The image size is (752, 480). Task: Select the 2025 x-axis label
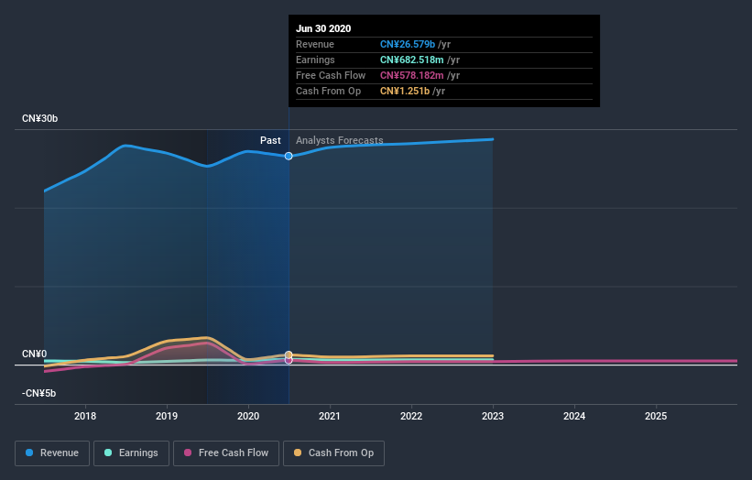click(656, 416)
